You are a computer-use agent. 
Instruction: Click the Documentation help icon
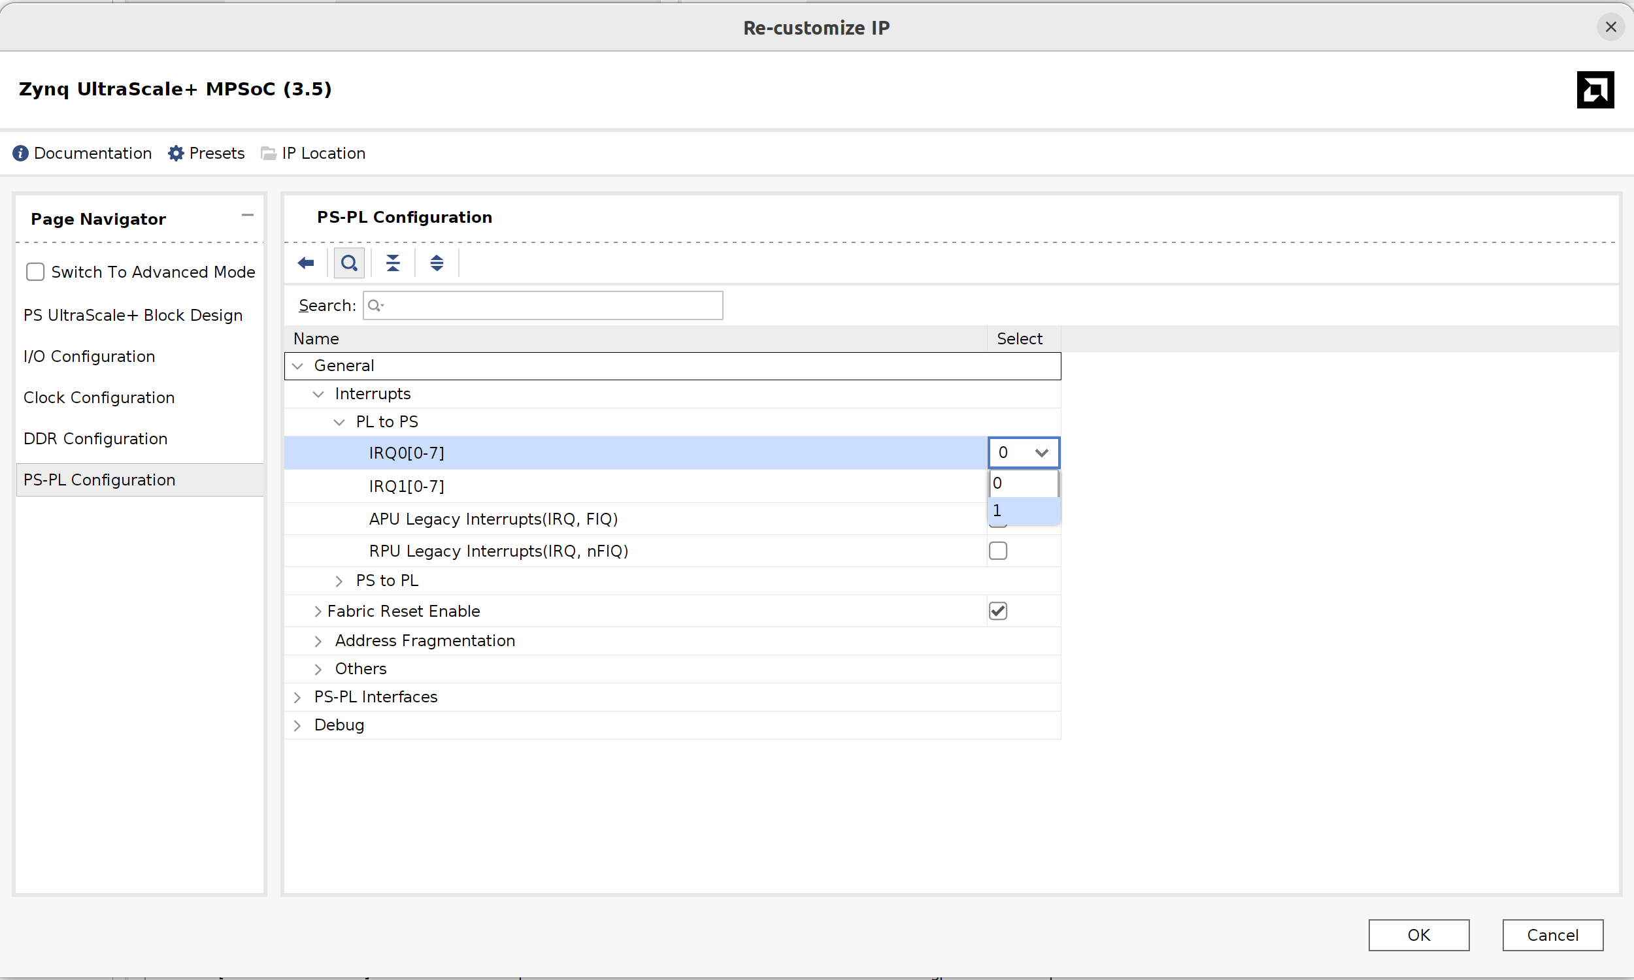[21, 153]
